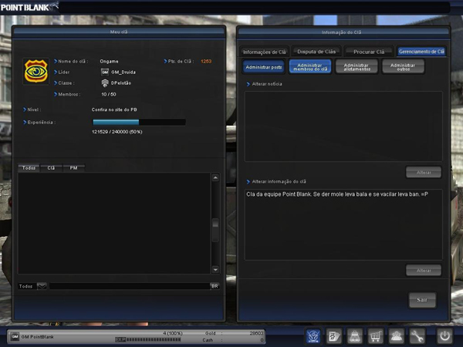
Task: Click the GM icon beside GM PointBlank
Action: 15,336
